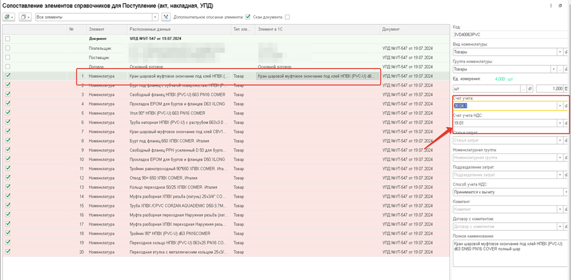Click the calculator icon next to 1,000

(x=566, y=88)
